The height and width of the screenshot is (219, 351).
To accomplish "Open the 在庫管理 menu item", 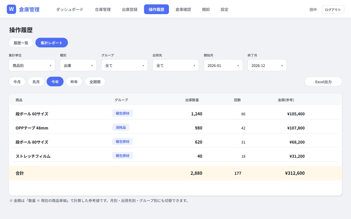I will click(103, 9).
